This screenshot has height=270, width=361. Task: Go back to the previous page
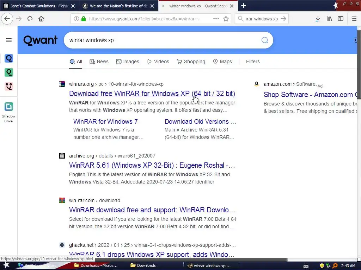coord(7,19)
